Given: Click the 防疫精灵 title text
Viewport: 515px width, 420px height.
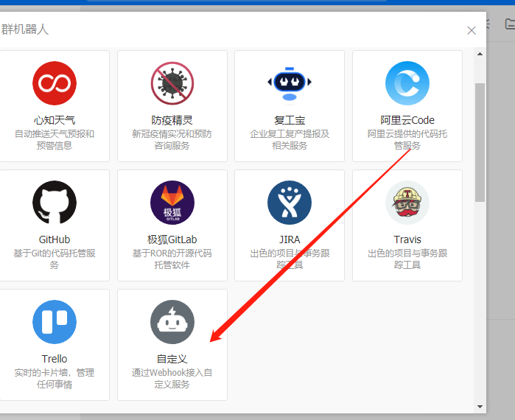Looking at the screenshot, I should (172, 120).
